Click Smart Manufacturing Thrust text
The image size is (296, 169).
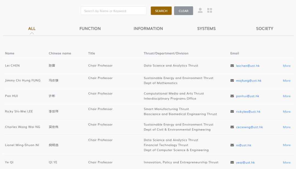point(166,109)
